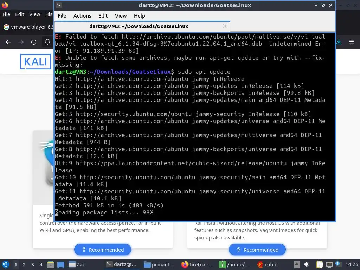Open Firefox View menu
This screenshot has height=270, width=360.
click(34, 14)
